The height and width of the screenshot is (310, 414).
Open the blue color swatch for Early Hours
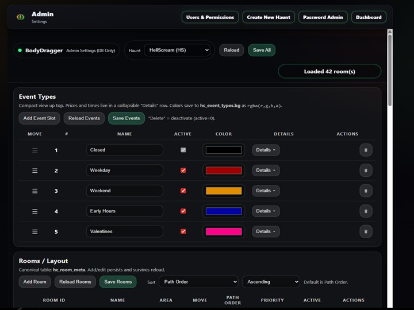pos(224,211)
